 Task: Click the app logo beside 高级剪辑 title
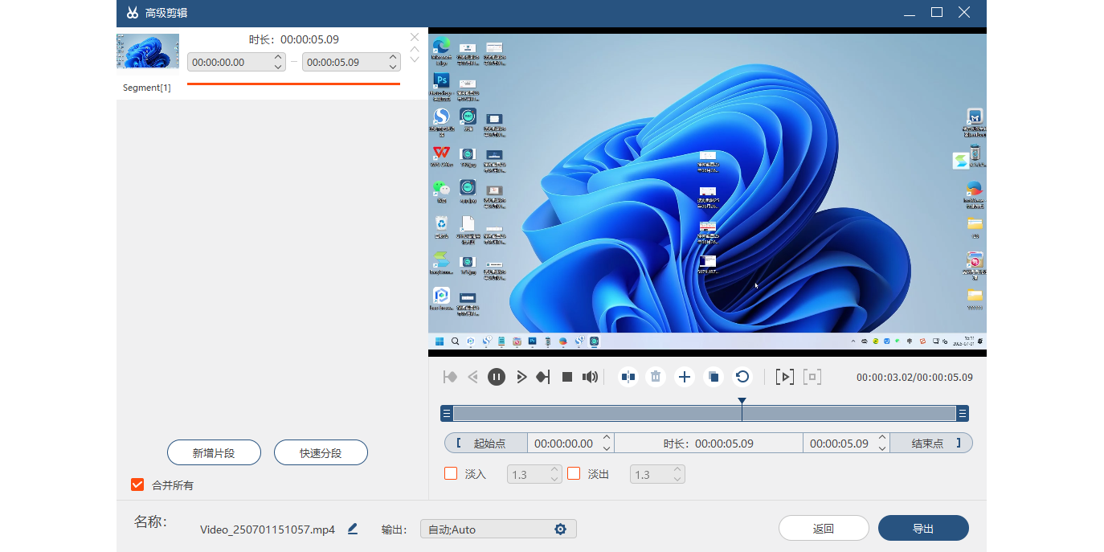[x=132, y=13]
